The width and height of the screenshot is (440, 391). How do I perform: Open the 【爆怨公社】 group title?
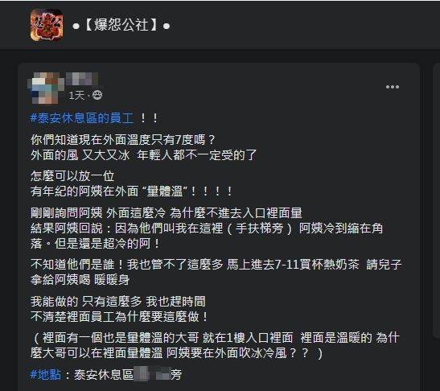pos(121,25)
